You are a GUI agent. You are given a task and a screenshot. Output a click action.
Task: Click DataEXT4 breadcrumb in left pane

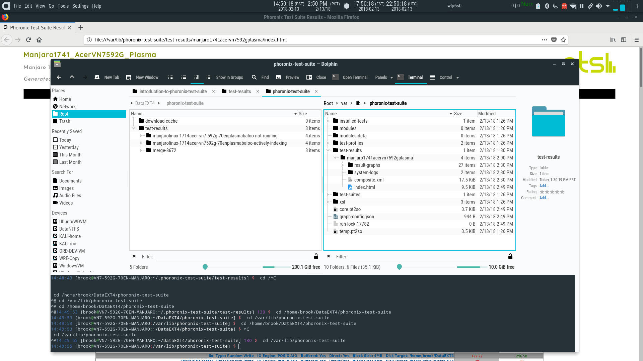point(145,103)
